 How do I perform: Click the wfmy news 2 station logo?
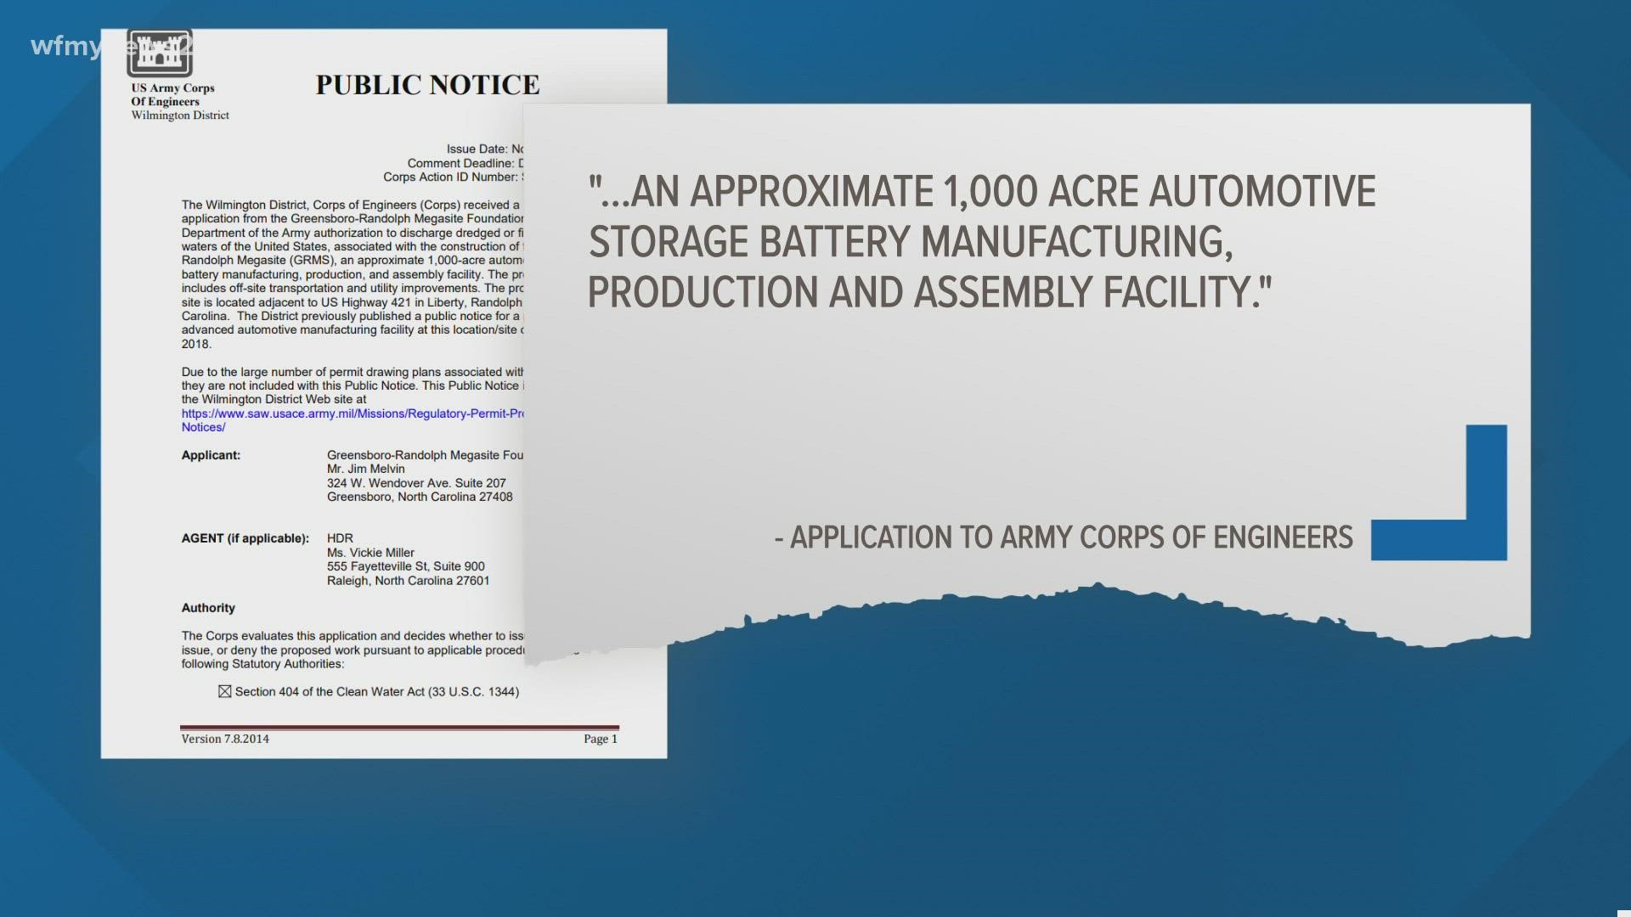(112, 45)
